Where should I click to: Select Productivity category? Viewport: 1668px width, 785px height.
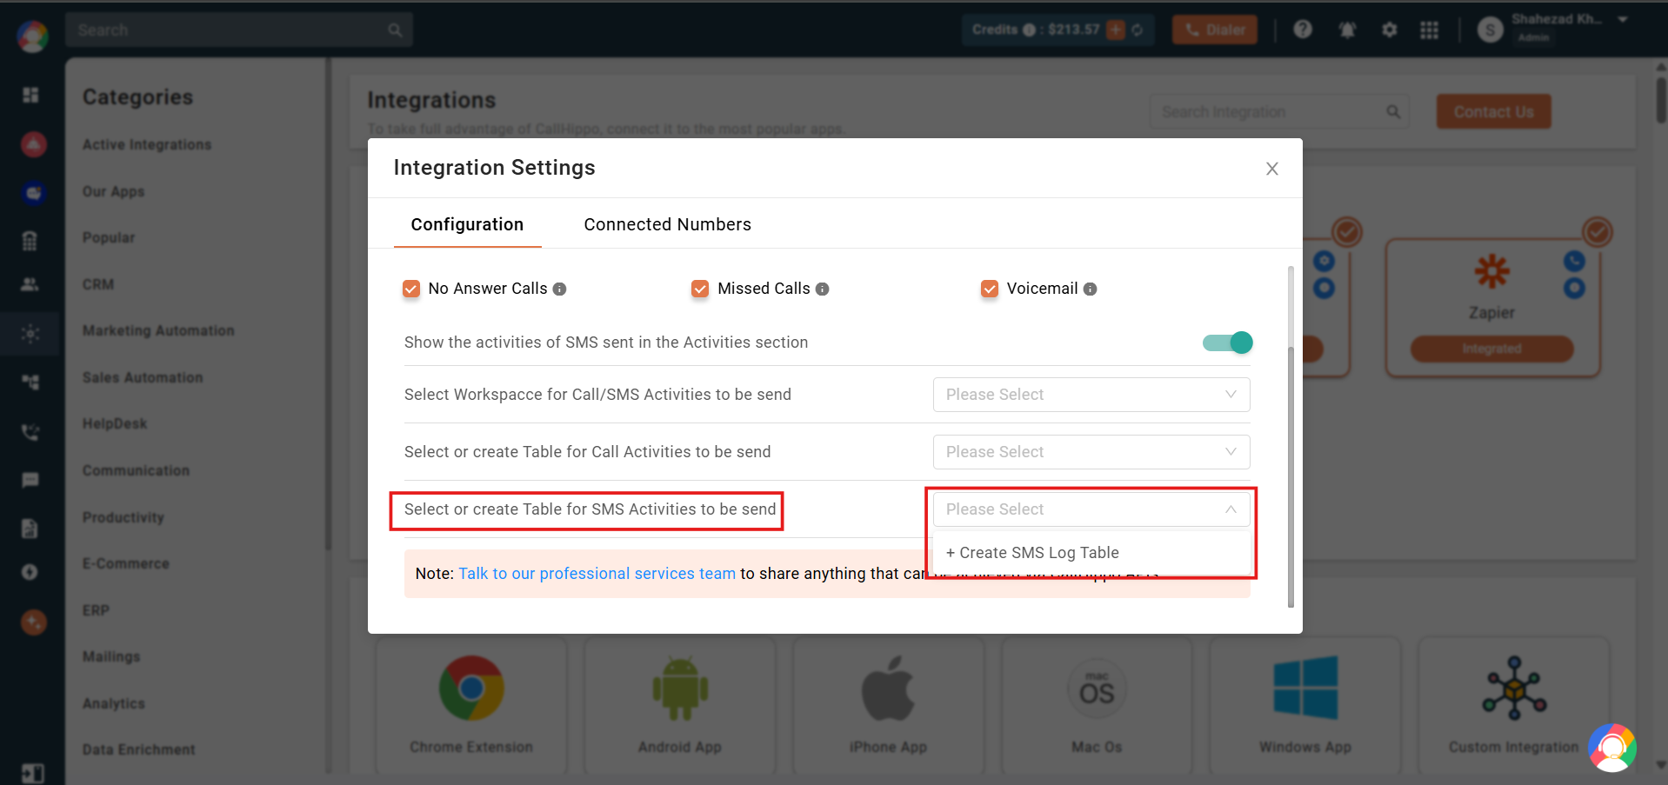[x=123, y=517]
